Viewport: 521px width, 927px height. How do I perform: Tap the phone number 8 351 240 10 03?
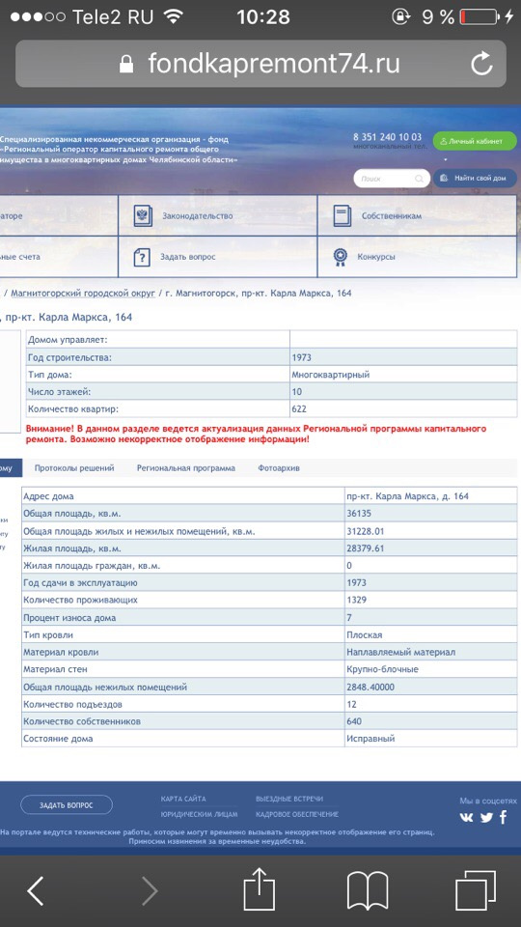tap(388, 136)
